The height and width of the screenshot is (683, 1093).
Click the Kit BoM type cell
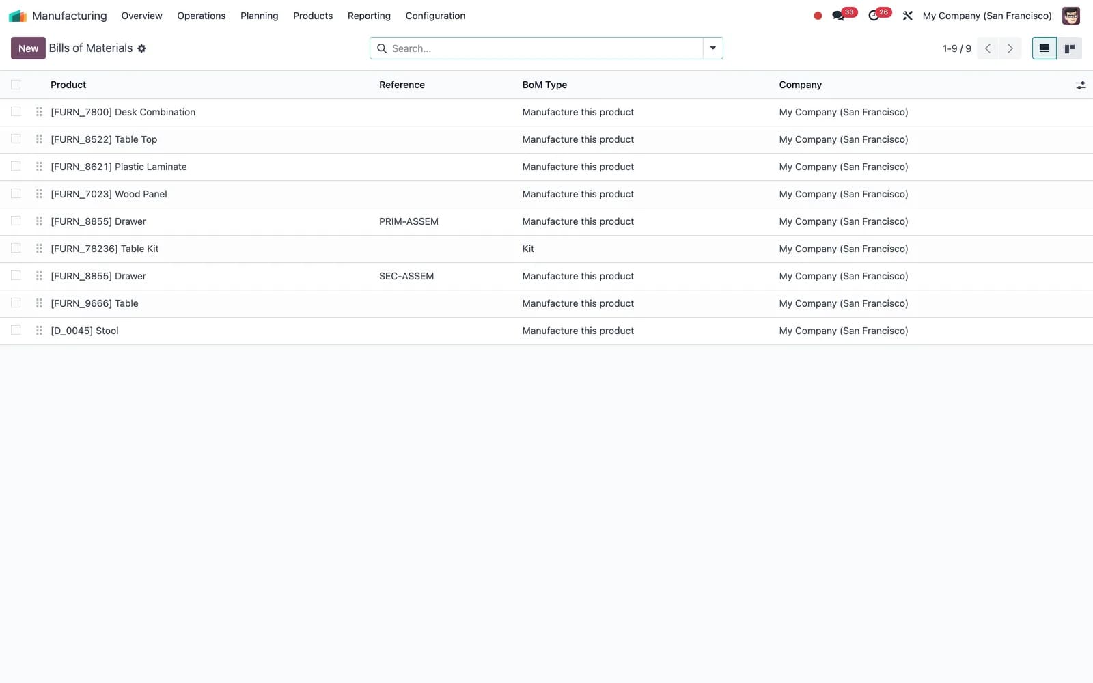tap(528, 249)
